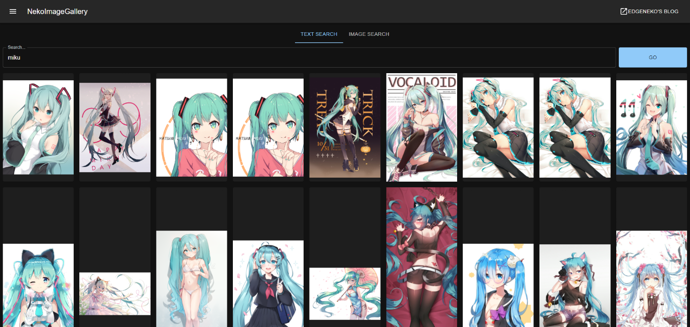The height and width of the screenshot is (327, 690).
Task: Open the school uniform sailor girl thumbnail
Action: [268, 284]
